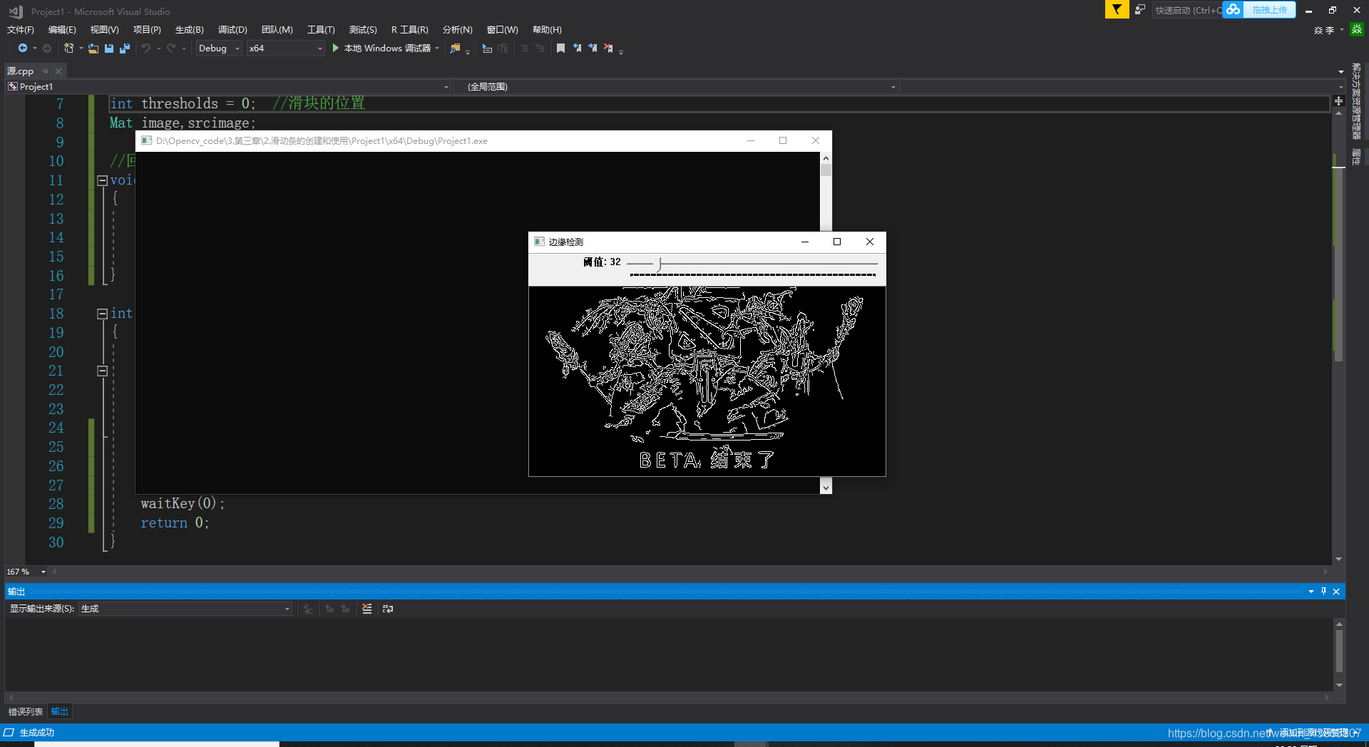Switch to the 错误列表 tab

[x=26, y=711]
